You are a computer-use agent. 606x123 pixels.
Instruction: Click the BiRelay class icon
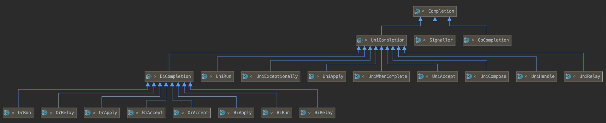click(303, 113)
